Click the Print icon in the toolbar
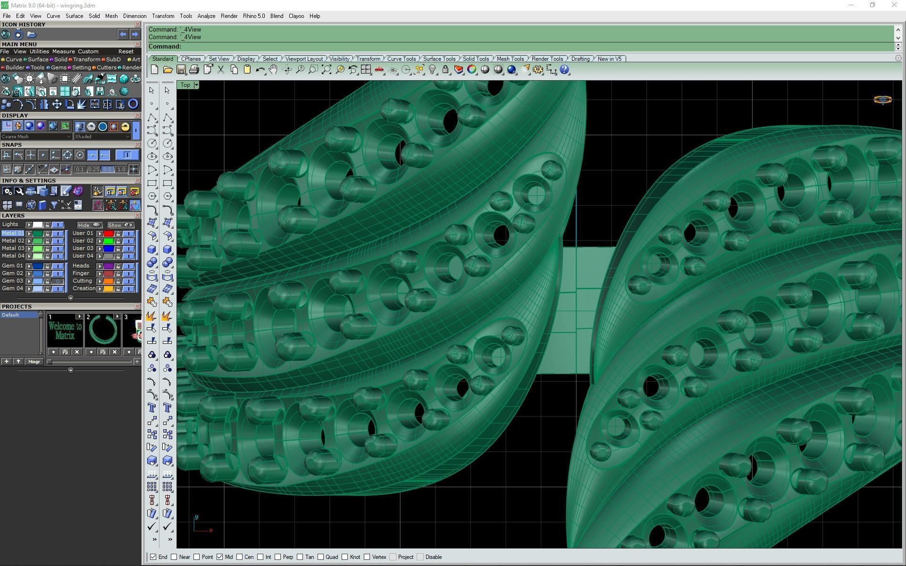The height and width of the screenshot is (566, 906). [194, 70]
